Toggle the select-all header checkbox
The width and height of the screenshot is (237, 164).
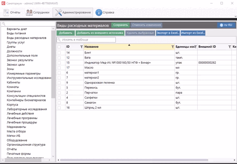point(59,47)
